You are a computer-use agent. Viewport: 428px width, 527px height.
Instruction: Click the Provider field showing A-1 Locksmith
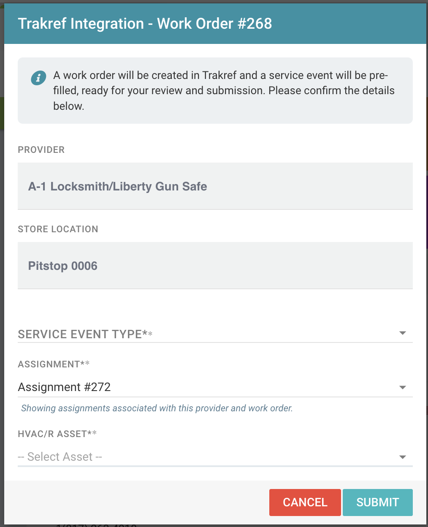pos(215,186)
